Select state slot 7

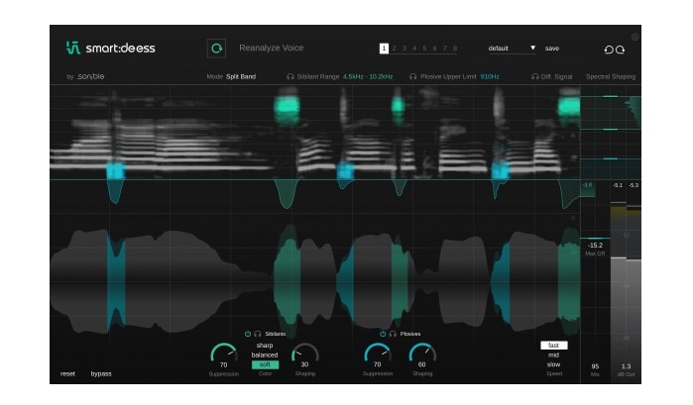[445, 49]
